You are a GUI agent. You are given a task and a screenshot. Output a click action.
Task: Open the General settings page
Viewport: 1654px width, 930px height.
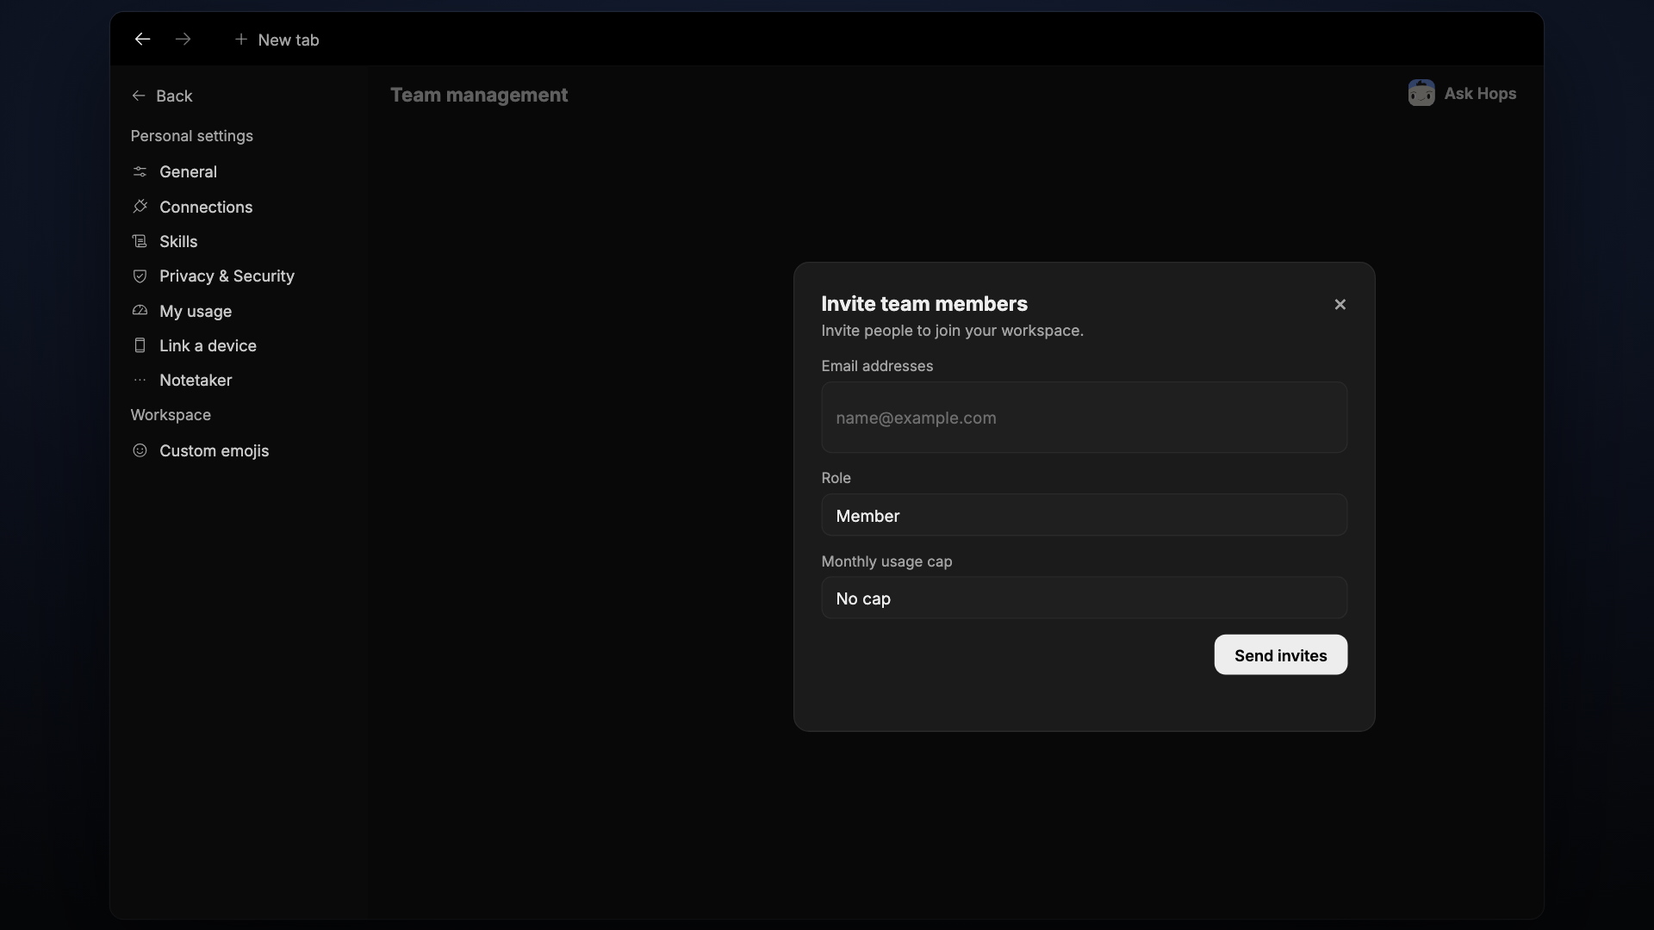click(188, 171)
